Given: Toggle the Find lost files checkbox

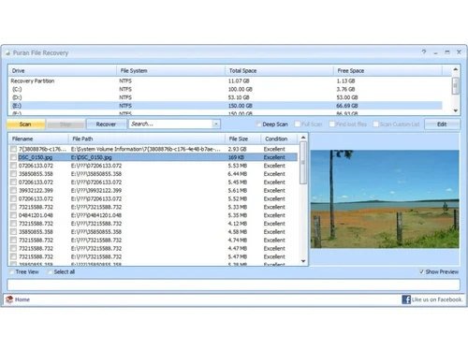Looking at the screenshot, I should click(332, 124).
